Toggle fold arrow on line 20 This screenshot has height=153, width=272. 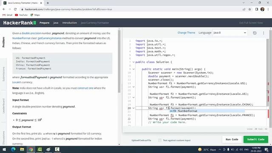click(x=133, y=108)
